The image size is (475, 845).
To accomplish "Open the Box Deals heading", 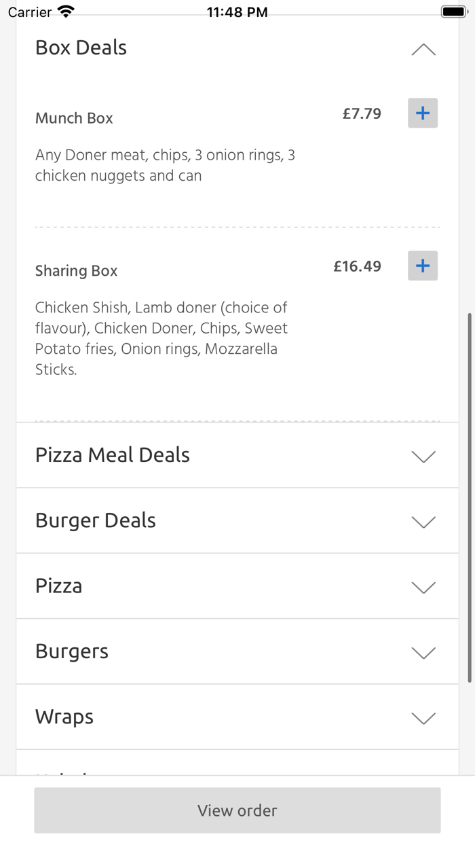I will click(x=81, y=48).
